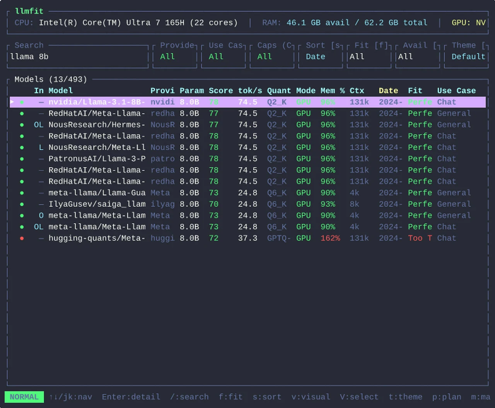Toggle the Avail filter showing All
This screenshot has width=495, height=408.
pyautogui.click(x=418, y=57)
